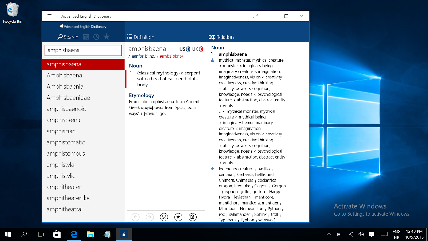Add word to favorites with circled star
The image size is (428, 241).
coord(178,217)
